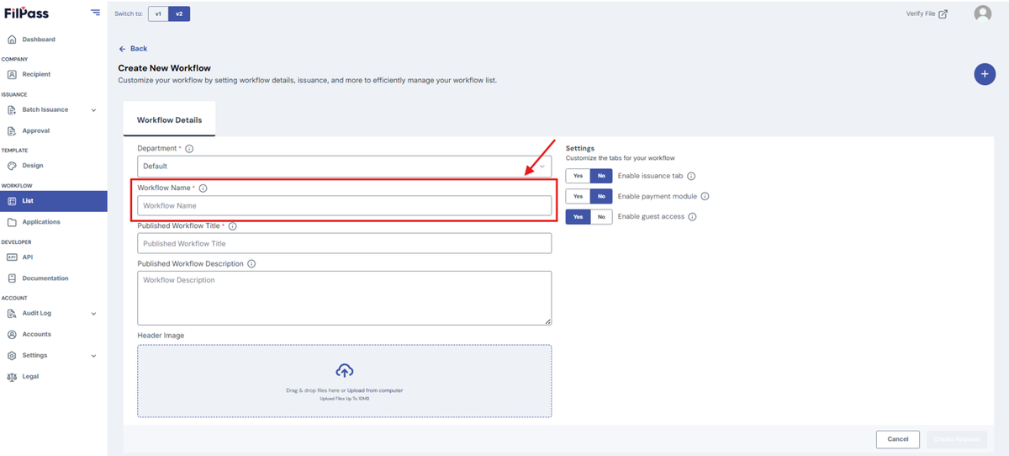Viewport: 1009px width, 456px height.
Task: Click the Cancel button
Action: pos(898,438)
